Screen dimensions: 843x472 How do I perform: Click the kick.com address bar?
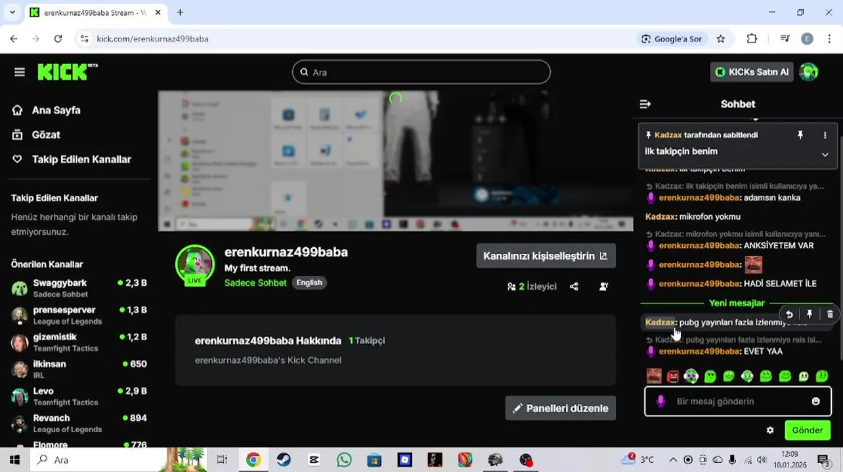[x=355, y=39]
